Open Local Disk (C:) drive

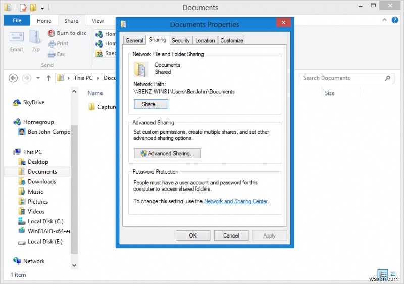41,221
